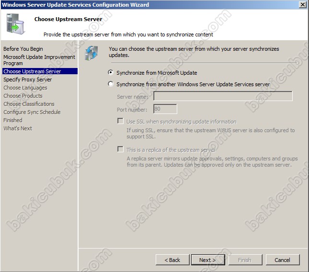The height and width of the screenshot is (272, 309).
Task: Close the wizard with the X button
Action: point(302,4)
